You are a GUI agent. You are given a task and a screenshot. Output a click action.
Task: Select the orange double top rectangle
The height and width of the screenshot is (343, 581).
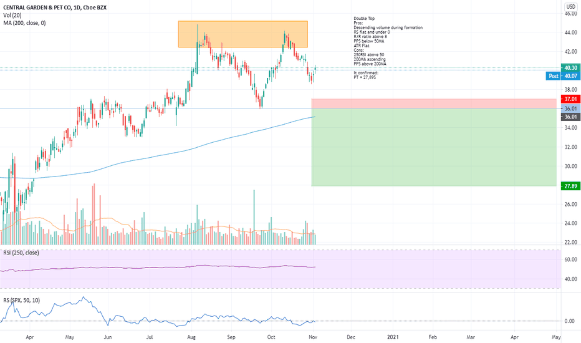pos(242,34)
